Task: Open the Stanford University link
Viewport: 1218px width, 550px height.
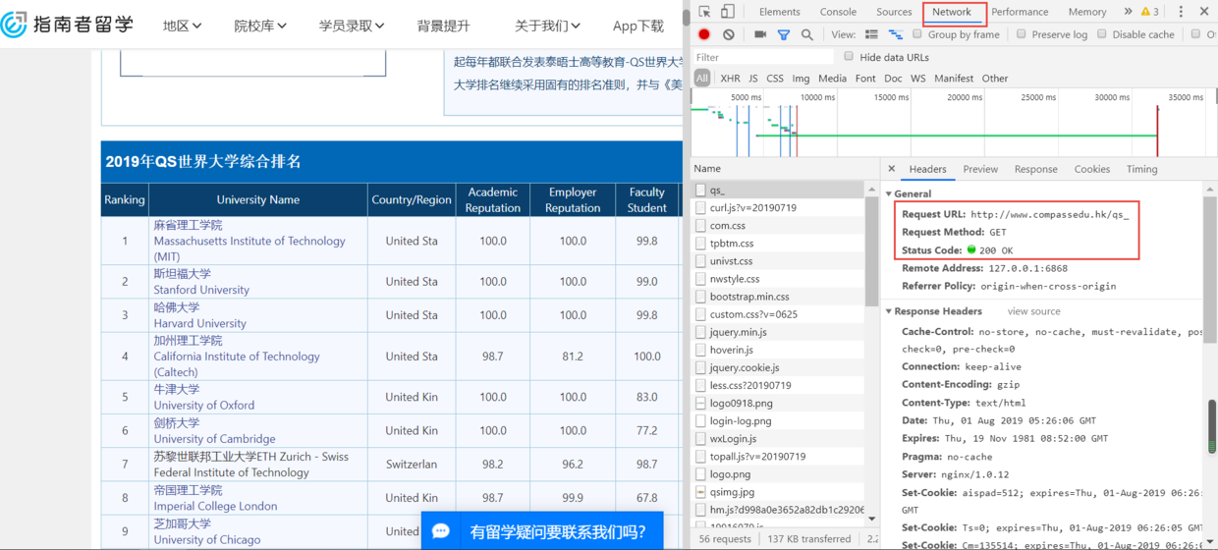Action: pyautogui.click(x=201, y=290)
